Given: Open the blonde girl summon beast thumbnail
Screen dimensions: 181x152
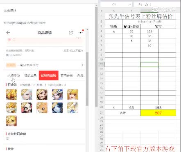Looking at the screenshot, I should [x=72, y=95].
